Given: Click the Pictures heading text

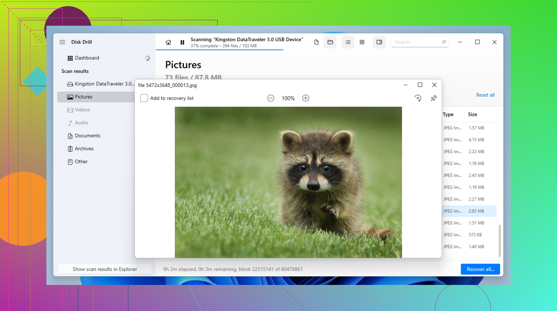Looking at the screenshot, I should click(183, 65).
